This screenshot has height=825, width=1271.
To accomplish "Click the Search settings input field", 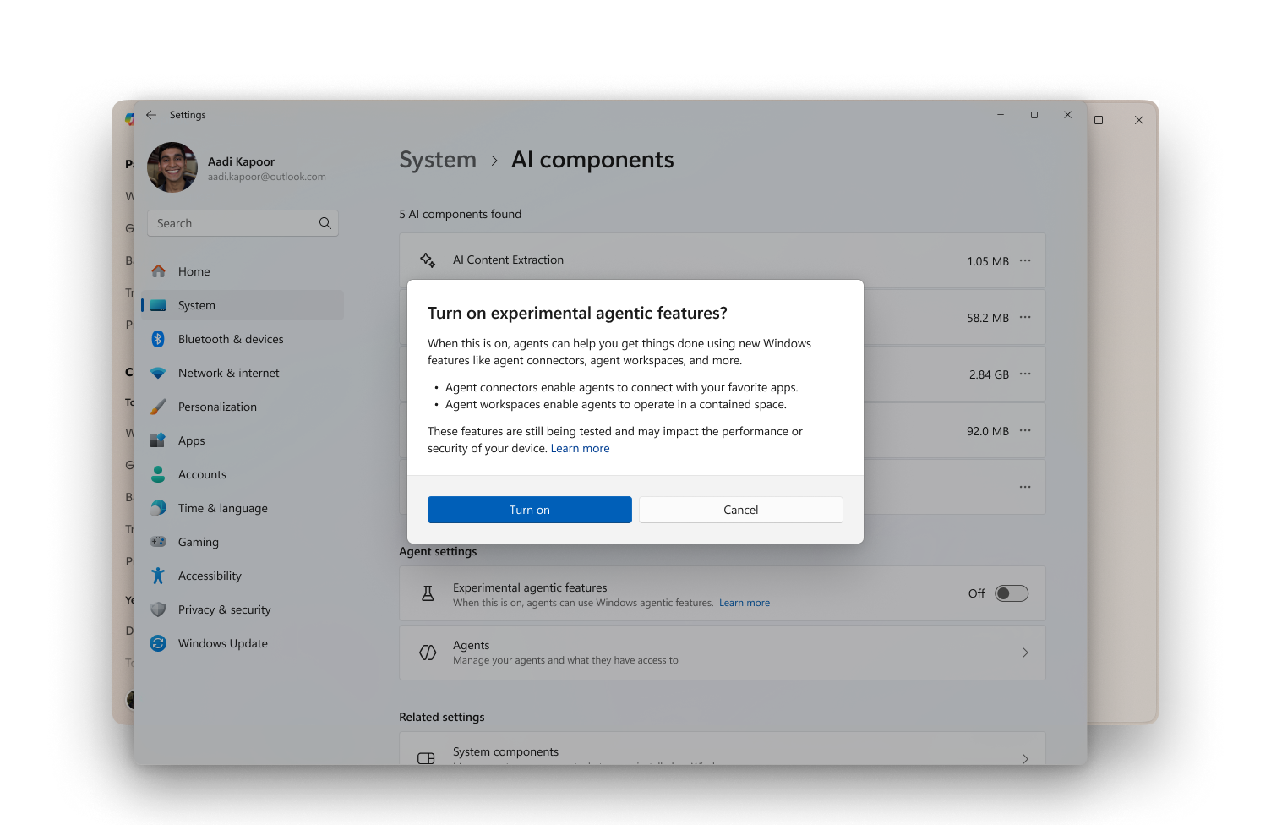I will [x=243, y=223].
